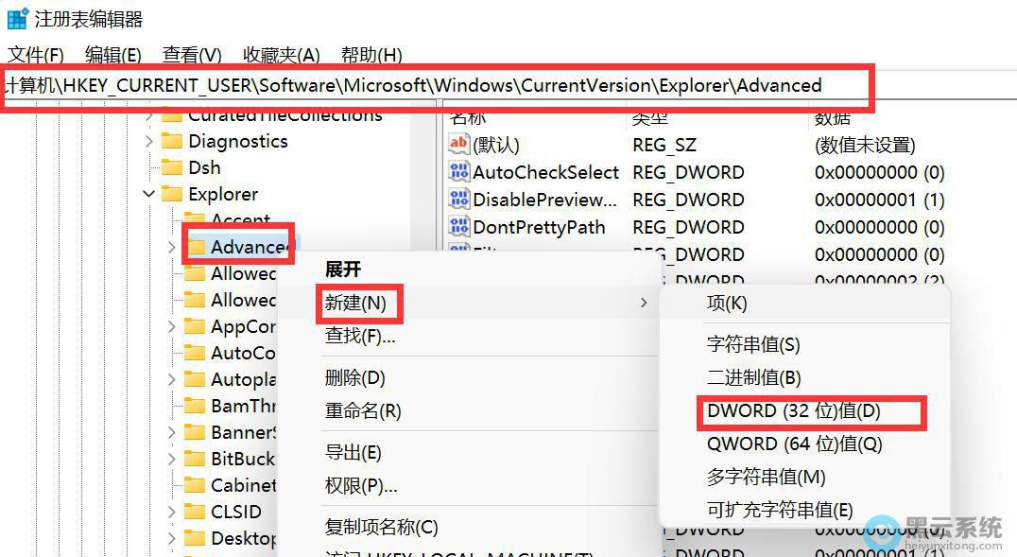
Task: Click the DontPrettyPath DWORD value icon
Action: pos(459,227)
